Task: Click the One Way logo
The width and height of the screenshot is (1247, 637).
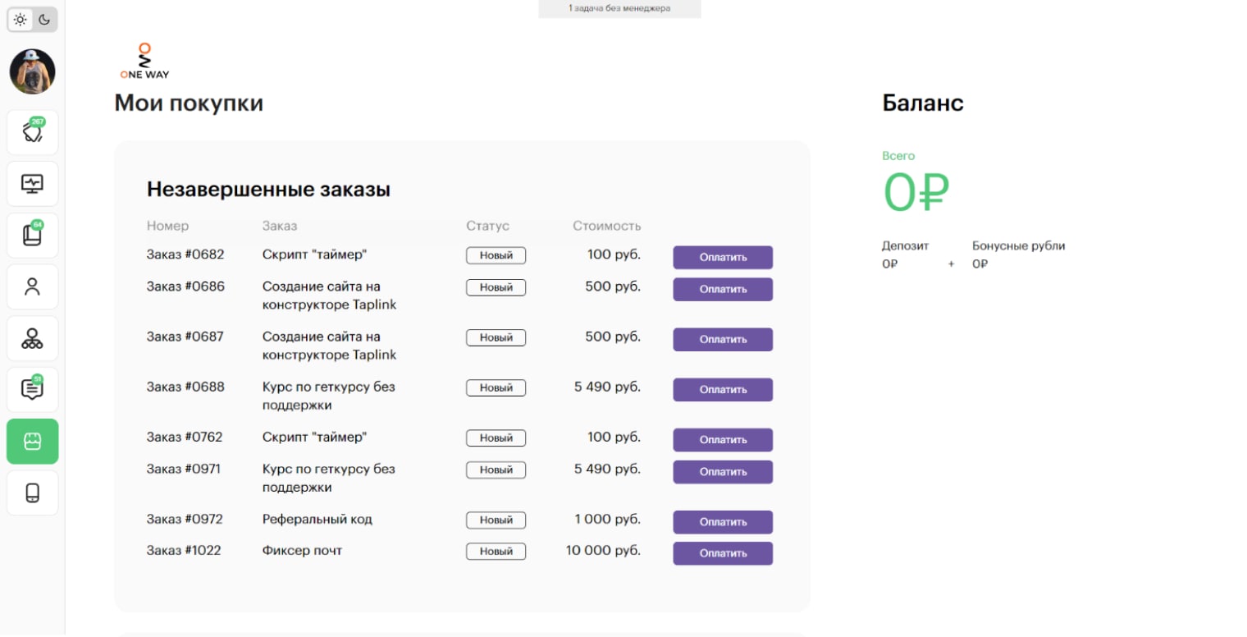Action: pyautogui.click(x=144, y=62)
